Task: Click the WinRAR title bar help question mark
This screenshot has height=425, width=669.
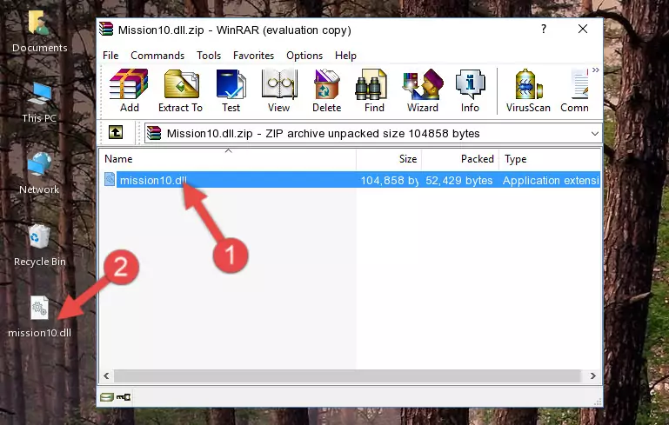Action: (544, 29)
